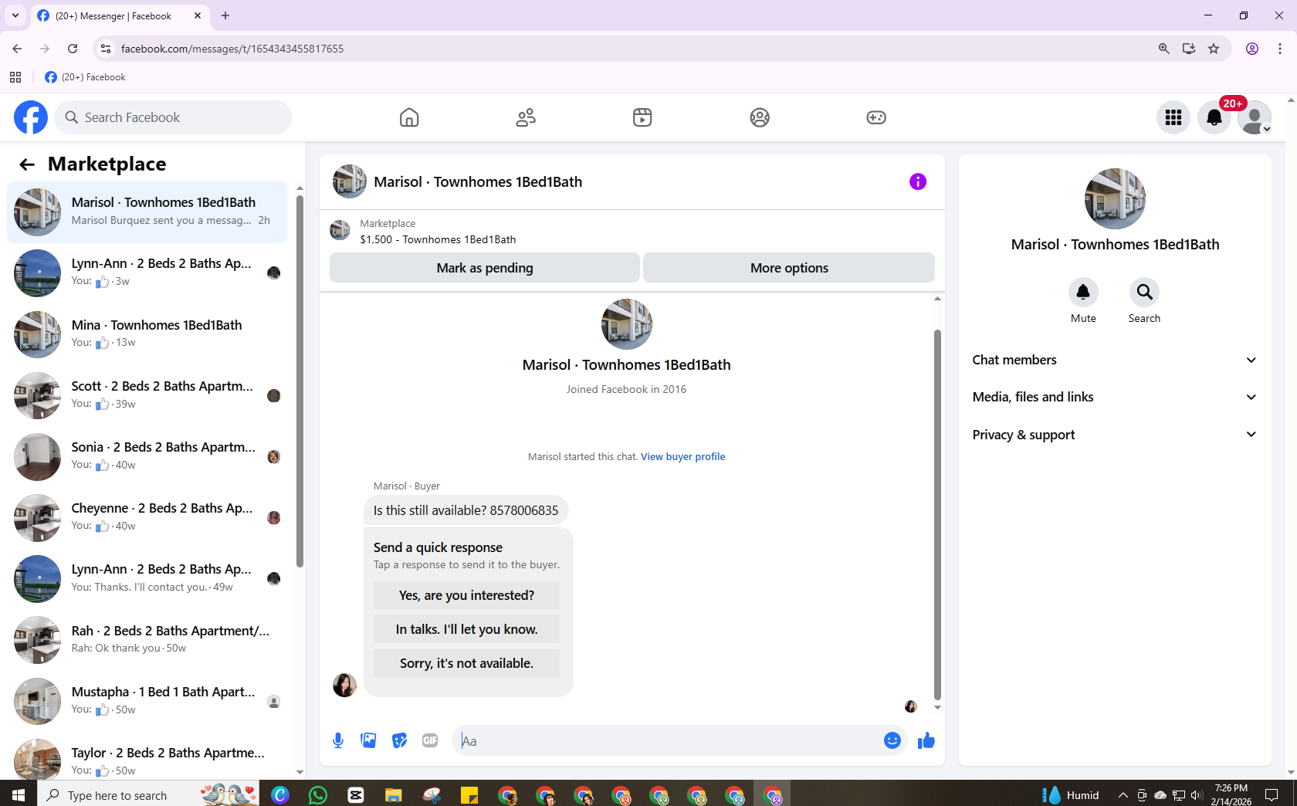Search in conversation using the magnifier icon

click(x=1144, y=292)
